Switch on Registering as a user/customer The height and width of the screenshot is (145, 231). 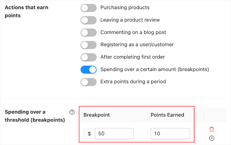(x=89, y=45)
